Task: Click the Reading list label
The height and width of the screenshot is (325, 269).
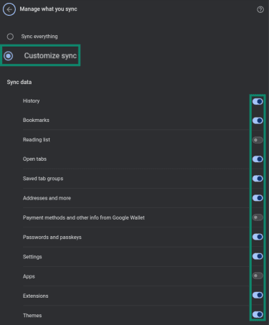Action: pos(37,140)
